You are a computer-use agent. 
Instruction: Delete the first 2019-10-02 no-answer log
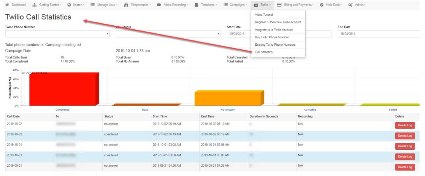pyautogui.click(x=405, y=125)
